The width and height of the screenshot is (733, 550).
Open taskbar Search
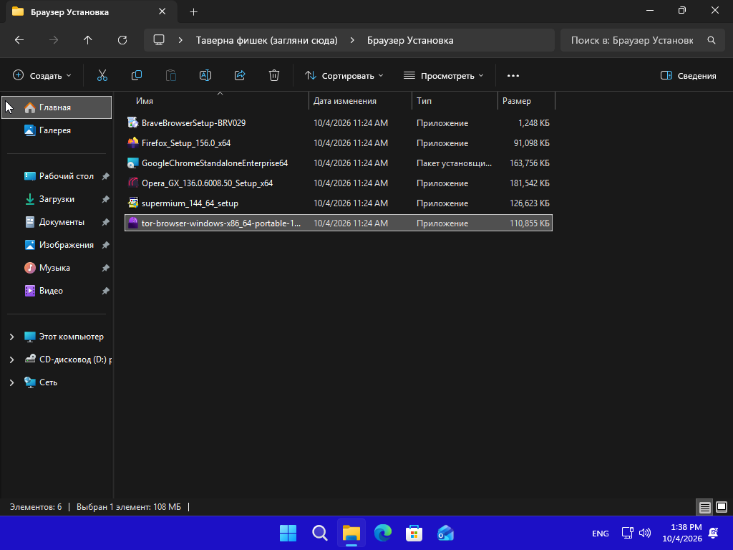pos(320,533)
